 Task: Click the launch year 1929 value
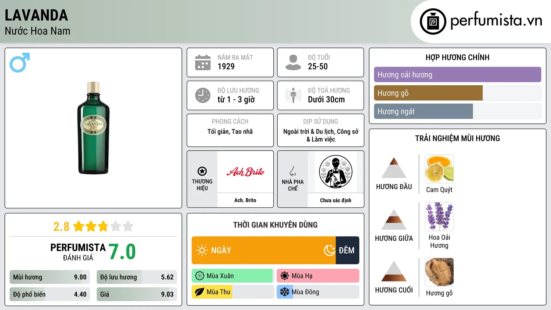pos(226,66)
